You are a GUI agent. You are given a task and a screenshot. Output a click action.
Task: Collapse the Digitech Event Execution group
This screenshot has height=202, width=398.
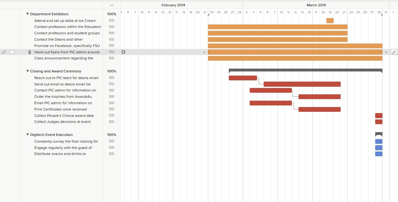pyautogui.click(x=28, y=135)
